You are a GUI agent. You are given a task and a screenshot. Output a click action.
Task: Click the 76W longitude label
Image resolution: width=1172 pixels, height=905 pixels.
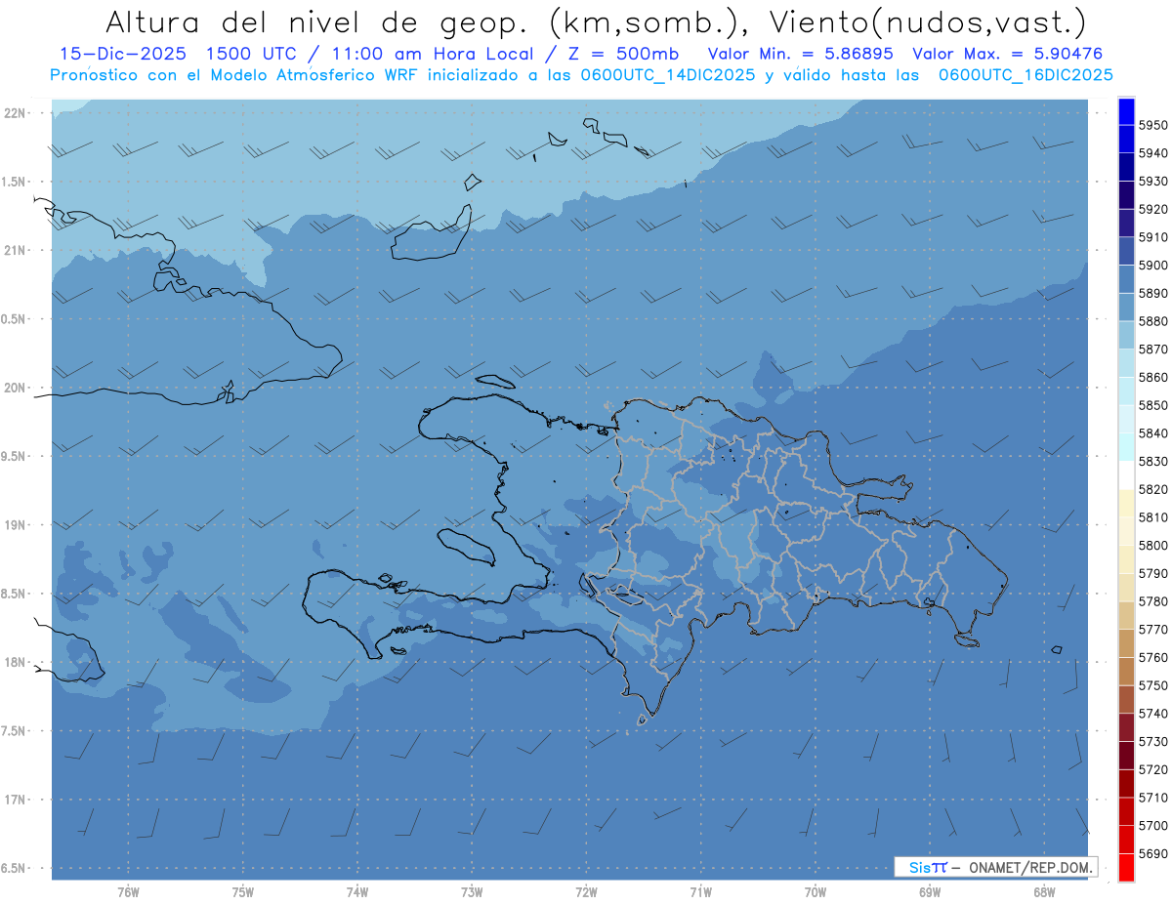(x=128, y=892)
